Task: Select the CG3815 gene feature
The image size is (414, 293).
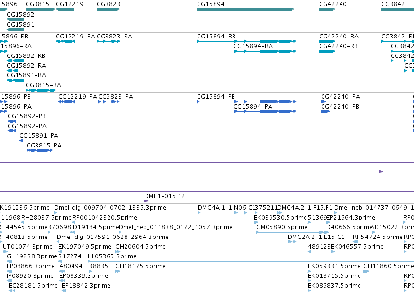Action: coord(40,9)
